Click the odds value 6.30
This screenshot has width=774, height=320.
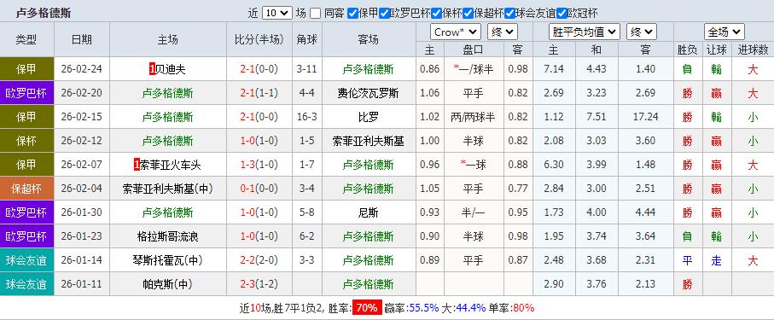553,165
